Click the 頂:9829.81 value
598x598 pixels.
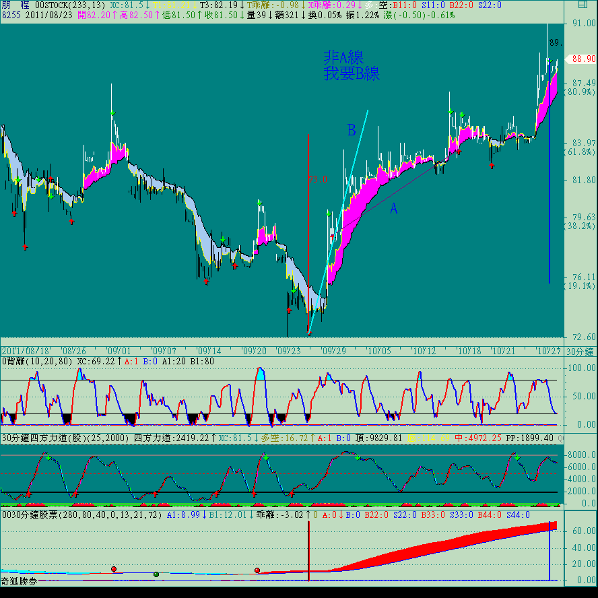coord(378,438)
